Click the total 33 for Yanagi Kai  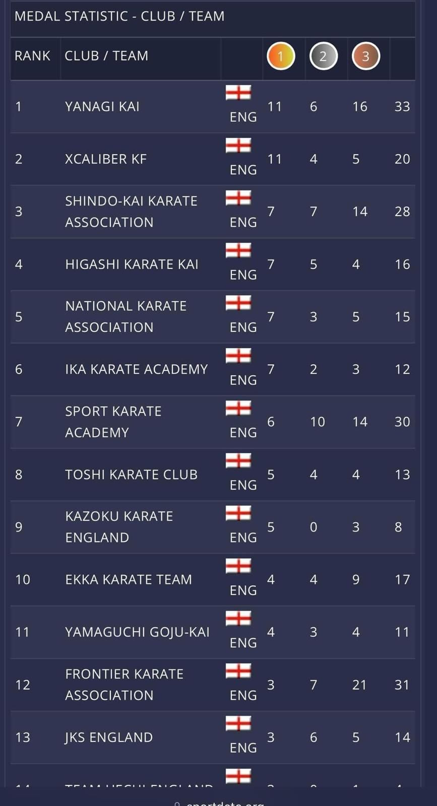pos(402,107)
